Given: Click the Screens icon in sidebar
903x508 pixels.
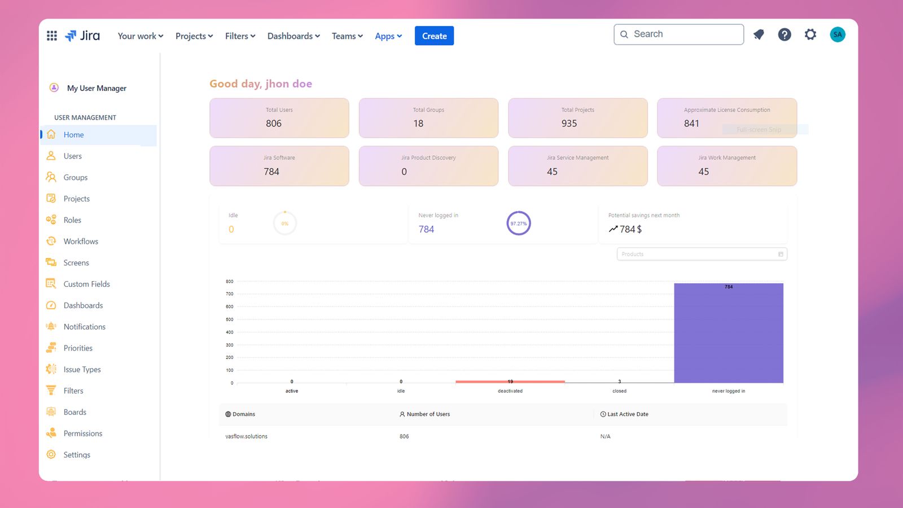Looking at the screenshot, I should point(51,262).
